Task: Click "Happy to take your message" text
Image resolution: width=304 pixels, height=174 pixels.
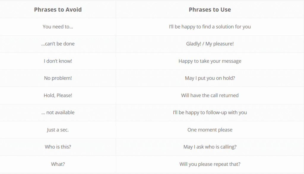Action: coord(210,61)
